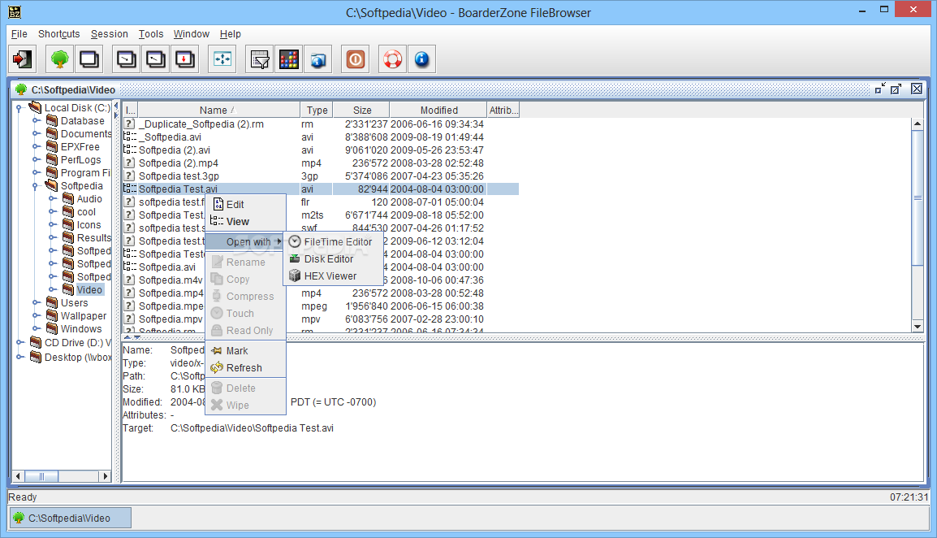
Task: Click the Attrib... column header
Action: point(503,110)
